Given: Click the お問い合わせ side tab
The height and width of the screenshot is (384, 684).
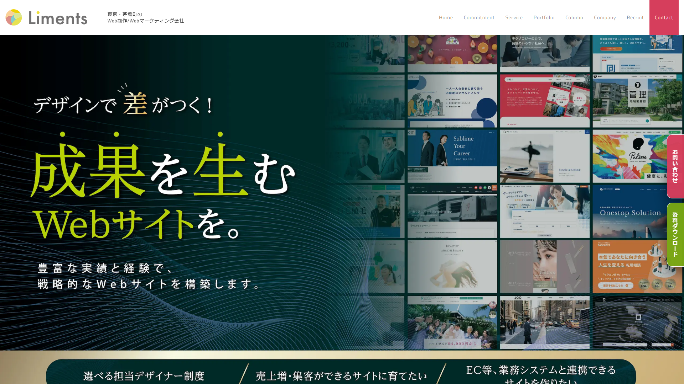Looking at the screenshot, I should 675,166.
